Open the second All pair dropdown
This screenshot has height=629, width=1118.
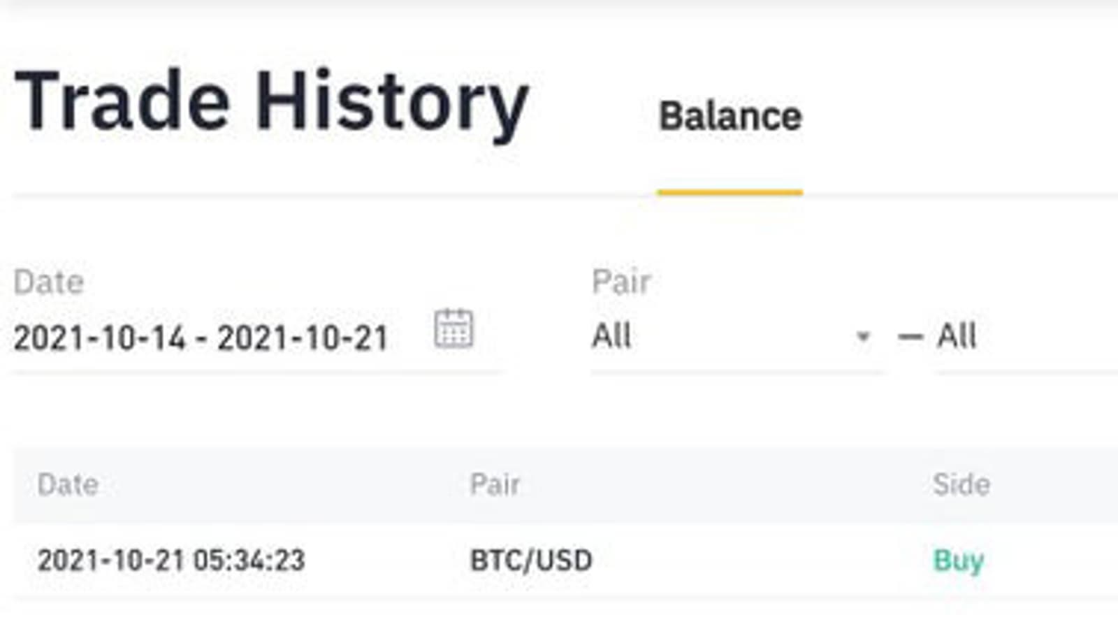point(956,336)
